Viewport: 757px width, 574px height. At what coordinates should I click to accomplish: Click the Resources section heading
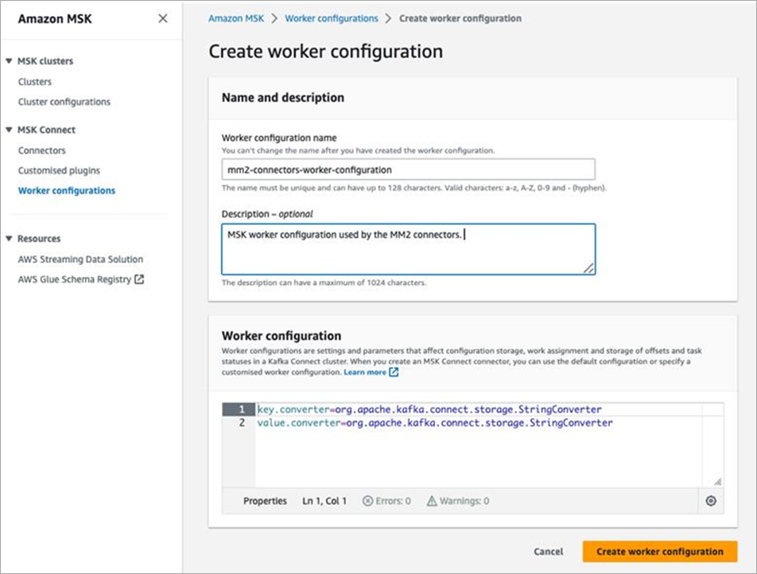pos(39,239)
